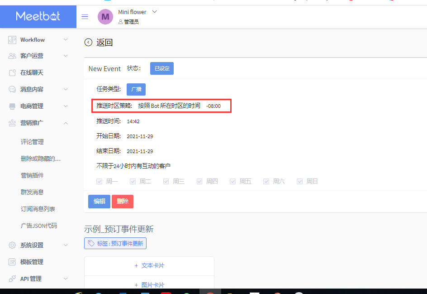Collapse the 营销推广 menu section
This screenshot has height=294, width=427.
click(x=66, y=123)
